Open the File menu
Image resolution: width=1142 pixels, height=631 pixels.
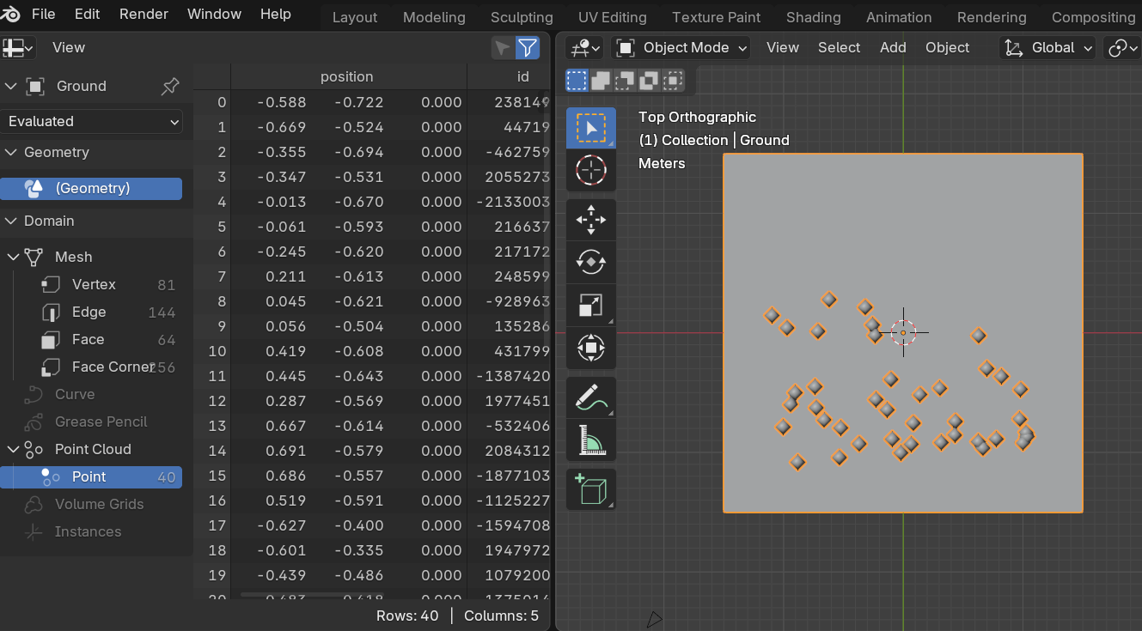(43, 15)
